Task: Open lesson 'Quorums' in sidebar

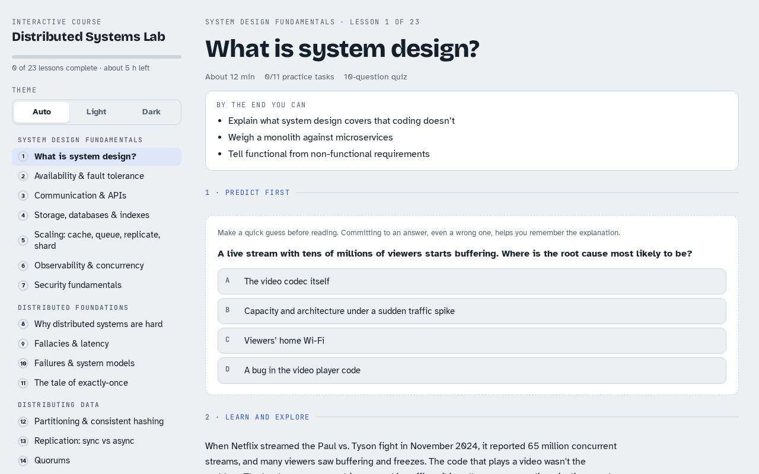Action: coord(97,460)
